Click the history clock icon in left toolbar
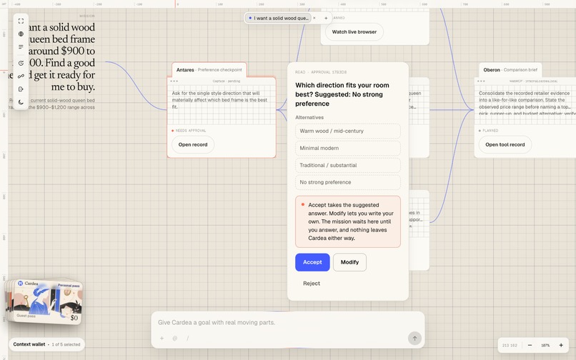 click(x=21, y=63)
